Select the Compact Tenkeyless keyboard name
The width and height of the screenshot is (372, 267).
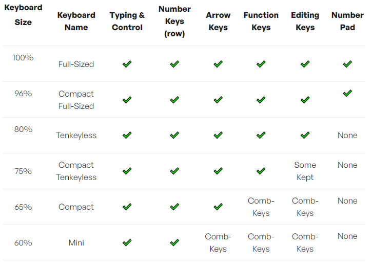(76, 171)
